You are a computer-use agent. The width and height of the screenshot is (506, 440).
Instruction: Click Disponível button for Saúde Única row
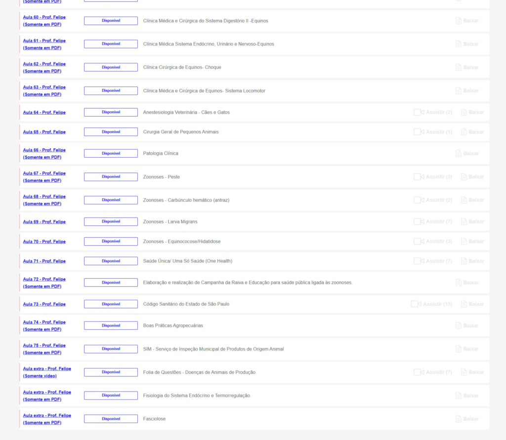pyautogui.click(x=111, y=261)
